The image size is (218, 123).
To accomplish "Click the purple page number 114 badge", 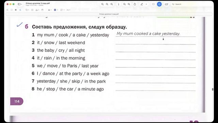I will 17,101.
